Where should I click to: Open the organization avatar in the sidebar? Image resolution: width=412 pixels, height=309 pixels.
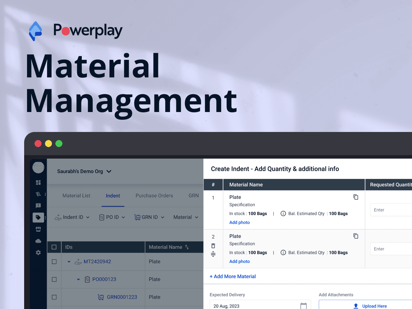click(38, 167)
